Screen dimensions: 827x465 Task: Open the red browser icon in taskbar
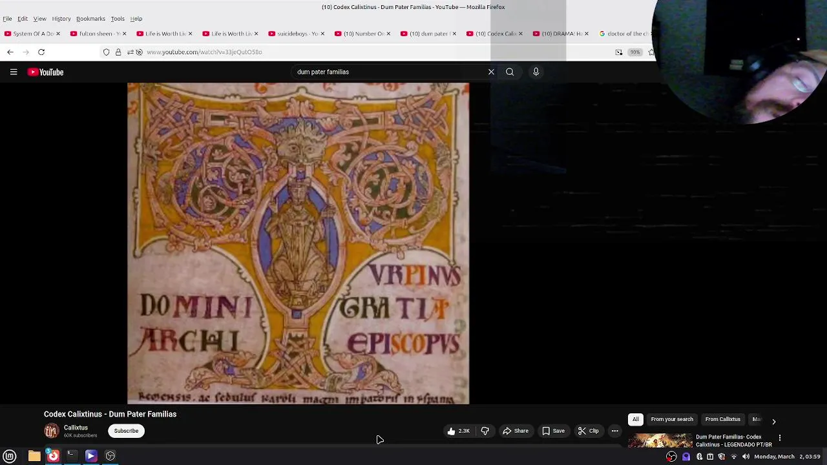pyautogui.click(x=53, y=456)
